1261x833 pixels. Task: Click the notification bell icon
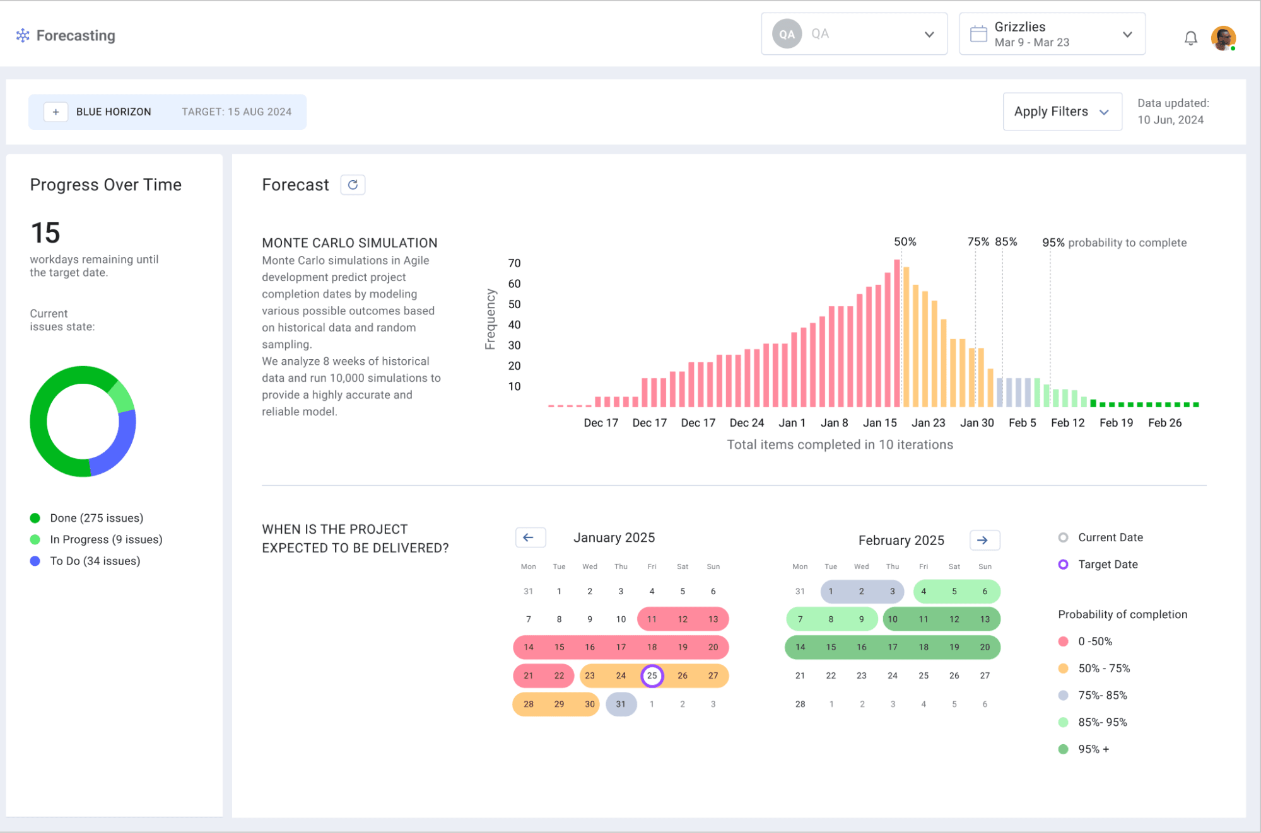(1189, 35)
